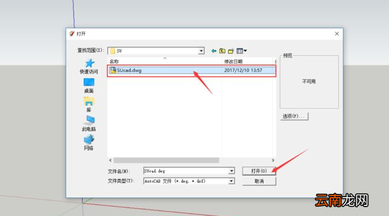Click the scrollbar left arrow
Image resolution: width=389 pixels, height=216 pixels.
(110, 160)
